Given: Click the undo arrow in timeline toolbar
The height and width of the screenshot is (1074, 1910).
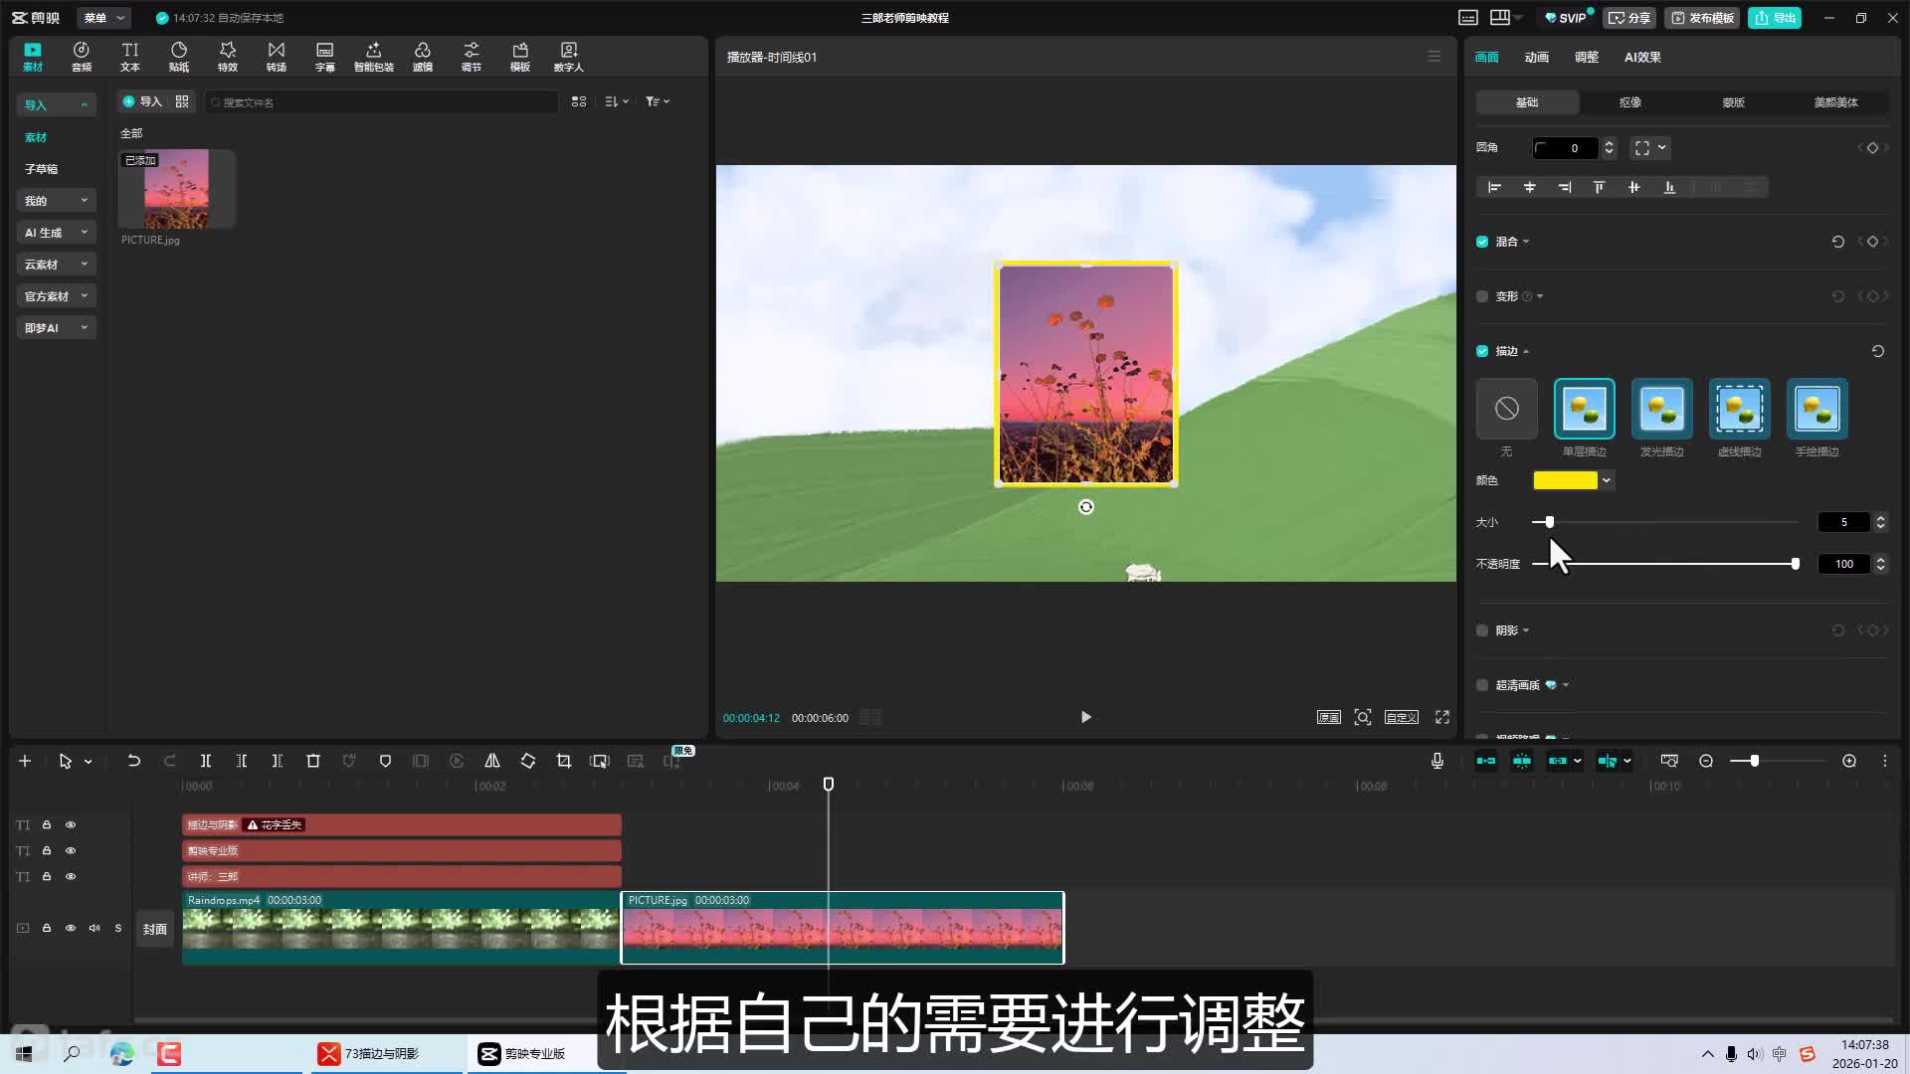Looking at the screenshot, I should pos(133,761).
